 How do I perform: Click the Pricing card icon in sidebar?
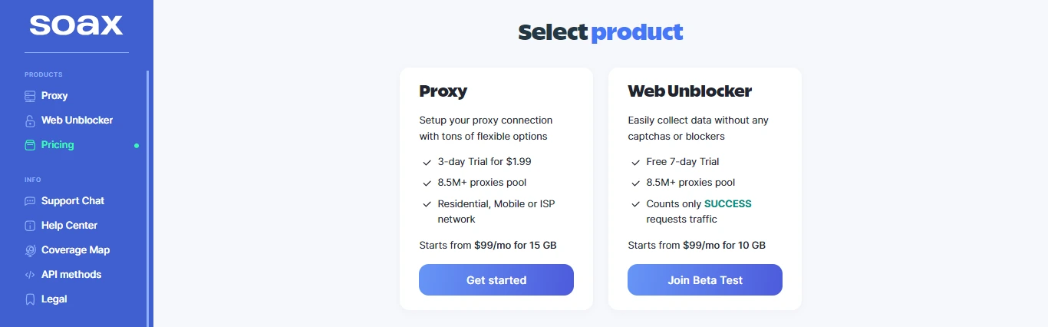click(x=30, y=145)
